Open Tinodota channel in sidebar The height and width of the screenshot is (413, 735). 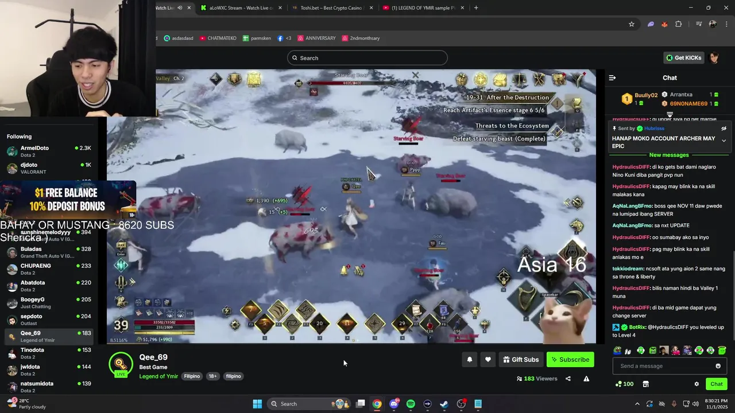pos(49,353)
